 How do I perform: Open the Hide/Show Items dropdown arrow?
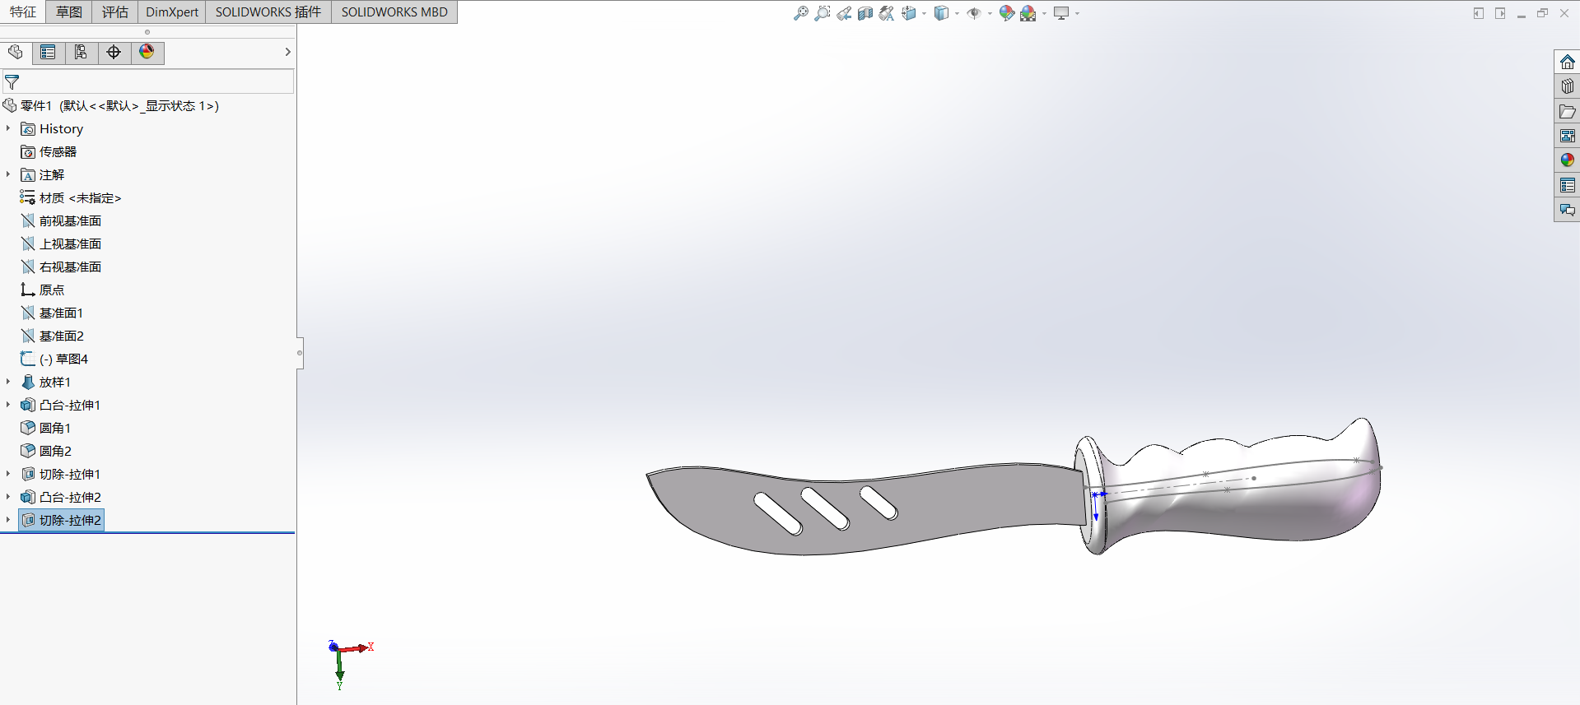(x=990, y=13)
